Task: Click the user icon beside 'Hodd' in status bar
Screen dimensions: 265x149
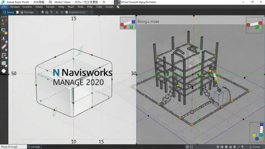Action: [250, 147]
